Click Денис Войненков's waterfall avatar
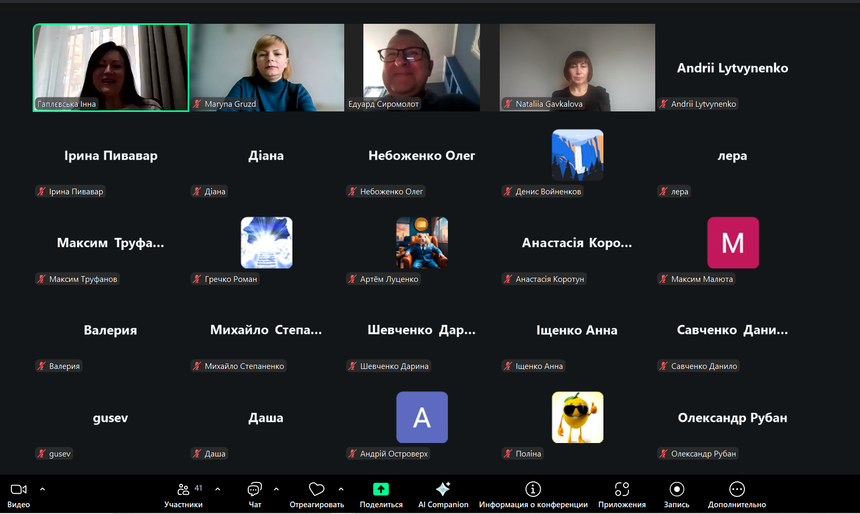This screenshot has height=514, width=860. (x=577, y=155)
